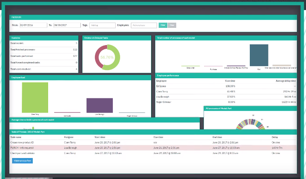Click Lisa Beneigh in Employee performance table
Viewport: 306px width, 179px height.
click(x=162, y=97)
